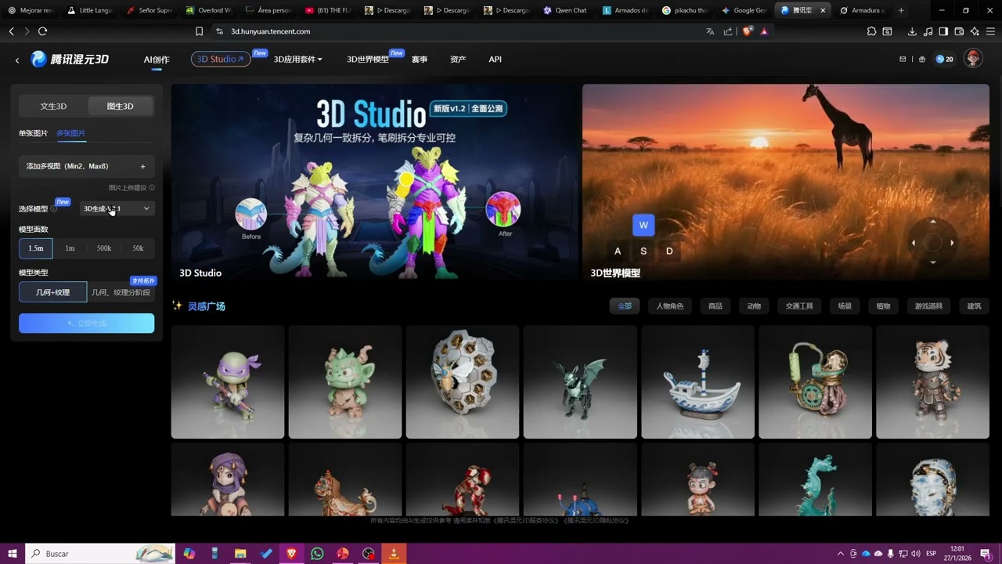
Task: Click plus icon to add multi-view images
Action: click(142, 166)
